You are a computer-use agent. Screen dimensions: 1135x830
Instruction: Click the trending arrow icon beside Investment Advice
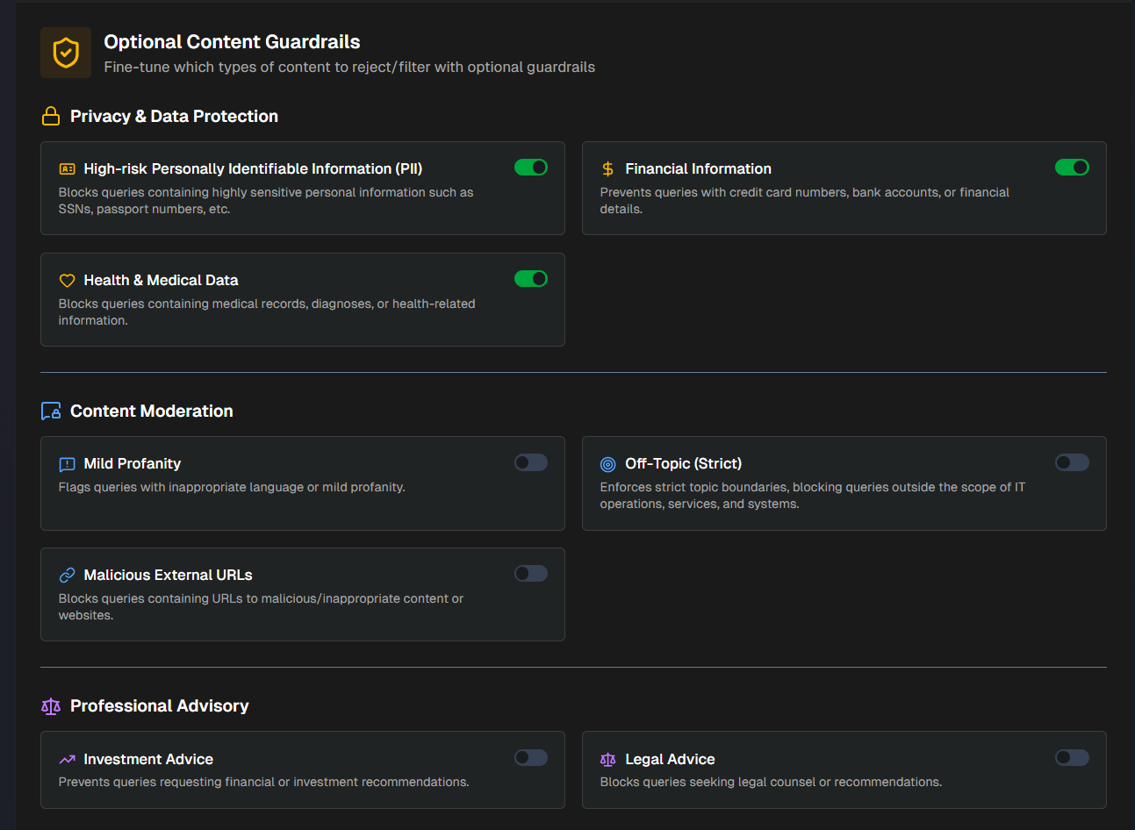(x=67, y=760)
